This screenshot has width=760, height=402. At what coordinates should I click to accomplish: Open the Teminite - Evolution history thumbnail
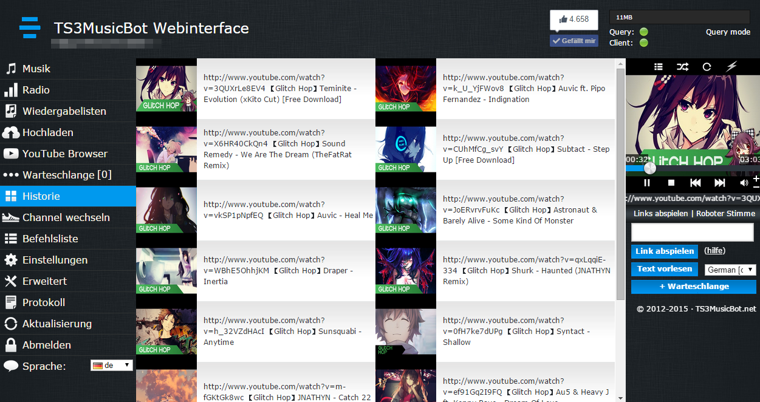[166, 89]
